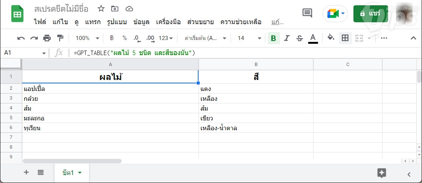Toggle italic formatting
Image resolution: width=422 pixels, height=183 pixels.
287,38
